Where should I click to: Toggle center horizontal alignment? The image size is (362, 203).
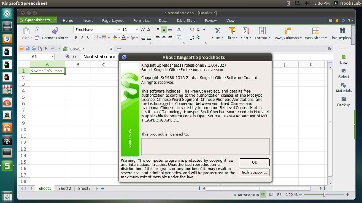tap(164, 38)
